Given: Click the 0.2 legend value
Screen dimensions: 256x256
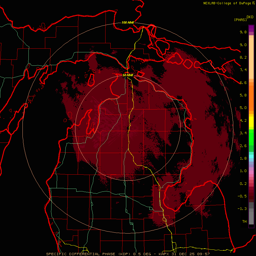Looking at the screenshot, I should click(243, 184).
